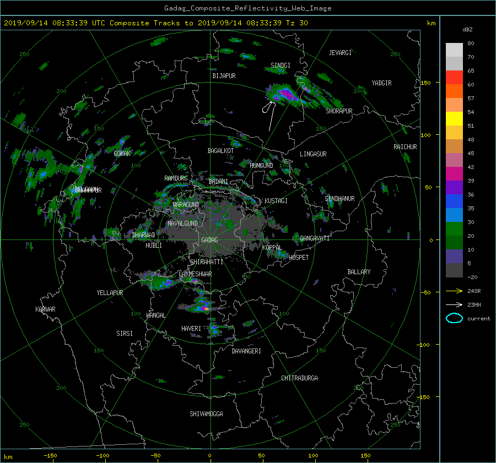This screenshot has width=496, height=463.
Task: Click the white 23MN track arrow in legend
Action: pos(454,304)
